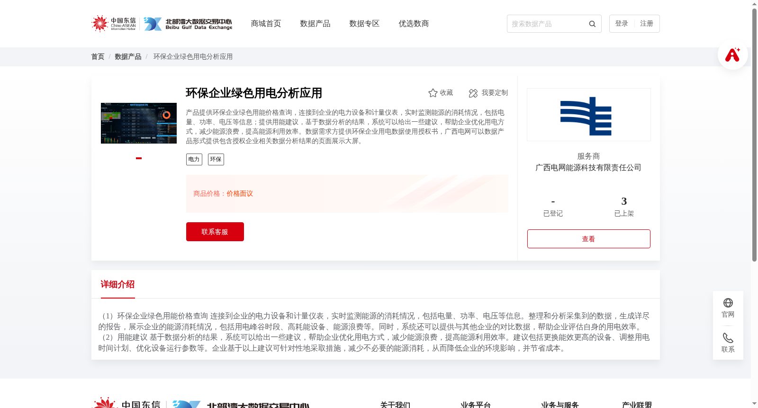
Task: Click the product title 环保企业绿色用电分析应用
Action: pos(254,93)
